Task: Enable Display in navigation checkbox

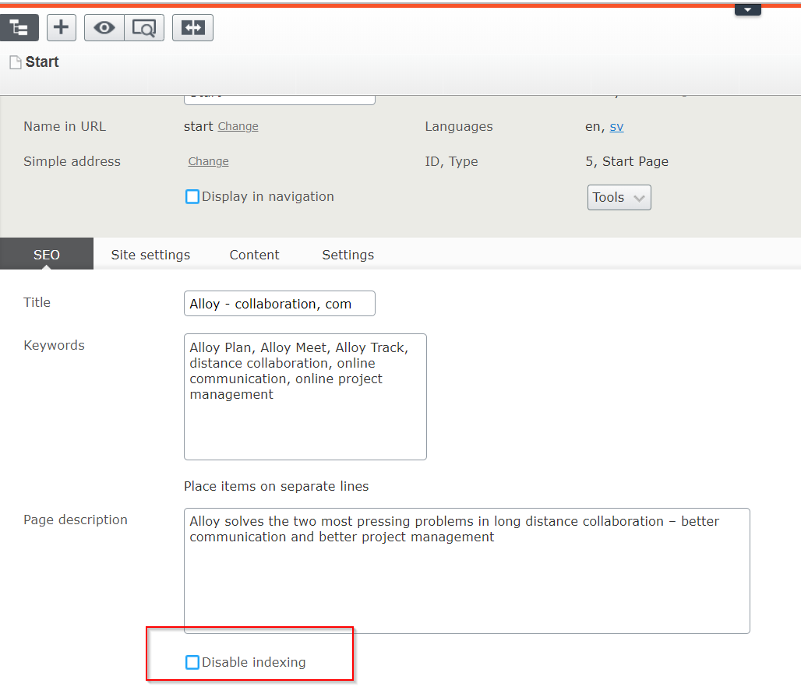Action: click(192, 197)
